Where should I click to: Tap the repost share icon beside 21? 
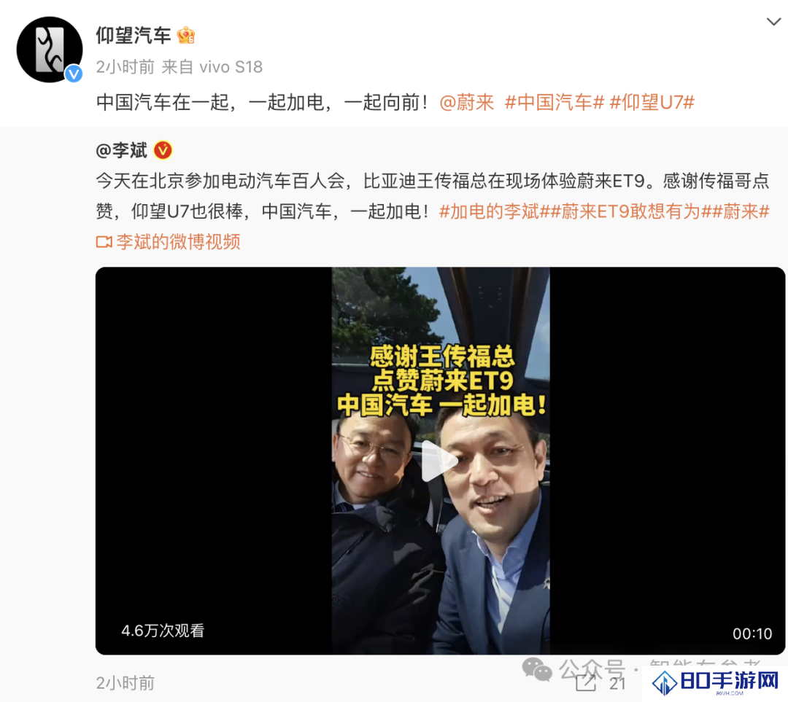pos(586,683)
